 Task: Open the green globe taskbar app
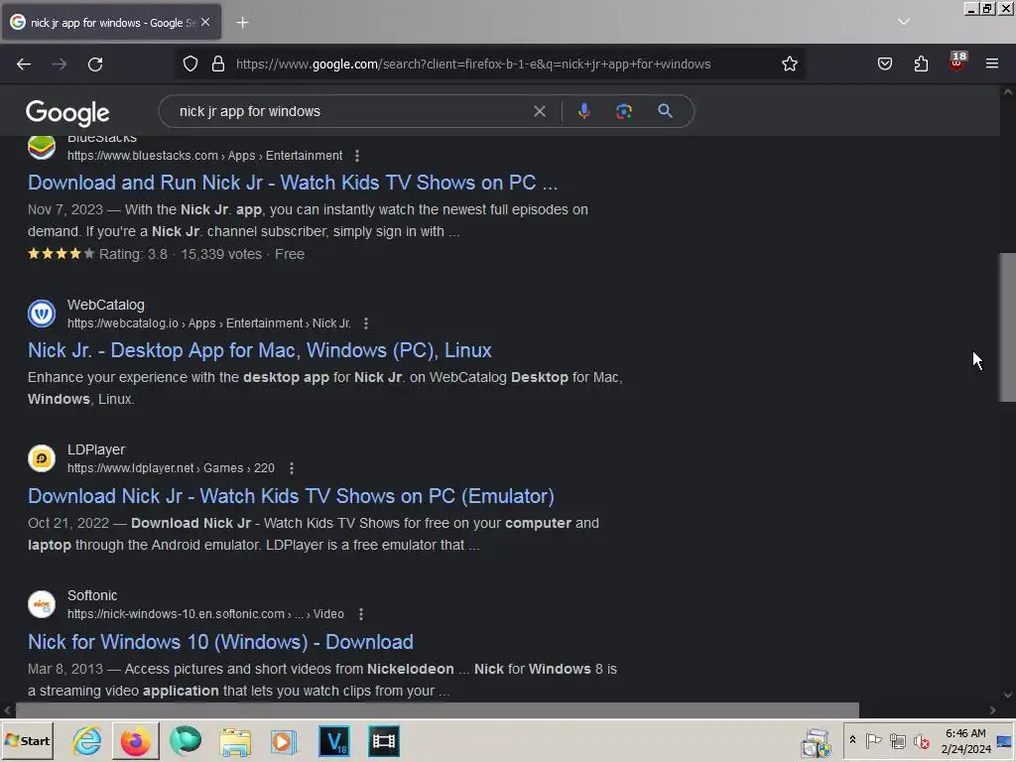186,740
